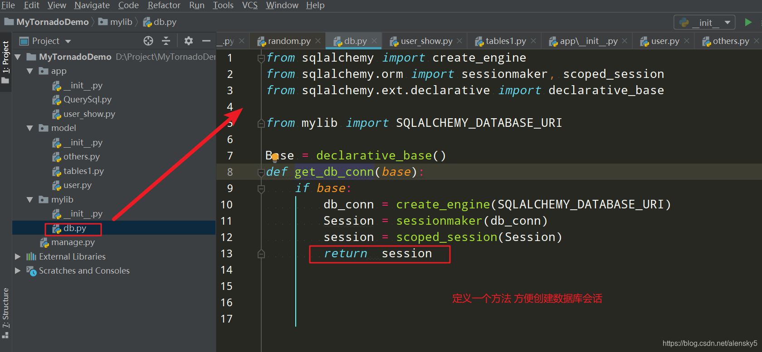Click the collapse all icon in Project panel

tap(166, 41)
